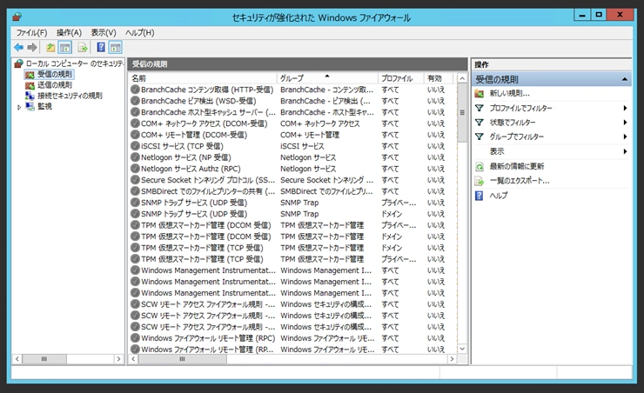
Task: Click status icon of Windows ファイアウォール リモート管理 (RPC)
Action: pyautogui.click(x=135, y=338)
